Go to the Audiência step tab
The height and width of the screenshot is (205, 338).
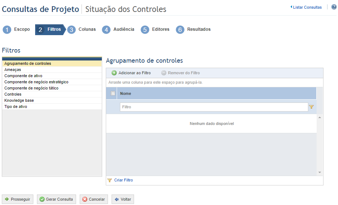pos(118,30)
